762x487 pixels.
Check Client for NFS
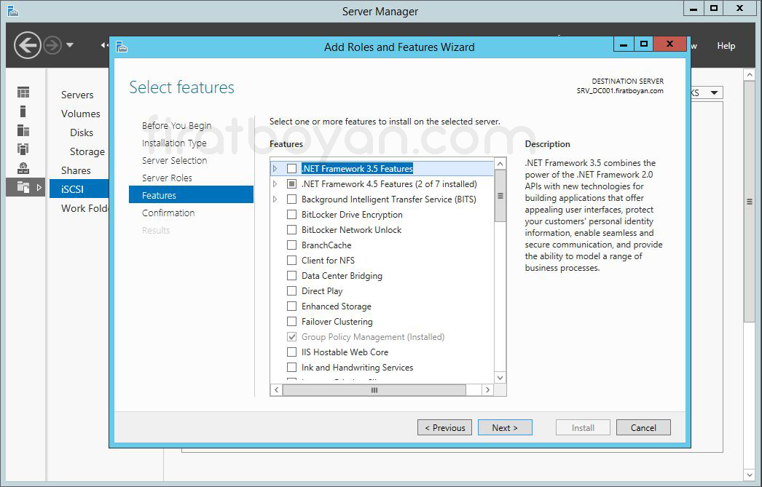[291, 261]
